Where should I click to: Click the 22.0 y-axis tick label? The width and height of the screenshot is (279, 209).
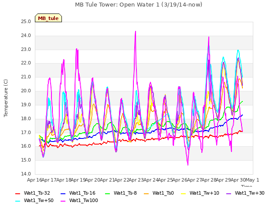pyautogui.click(x=26, y=63)
